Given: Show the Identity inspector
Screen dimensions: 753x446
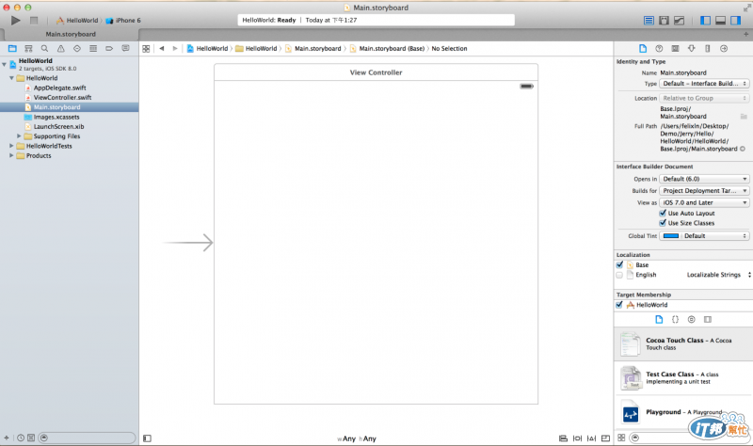Looking at the screenshot, I should click(x=675, y=49).
